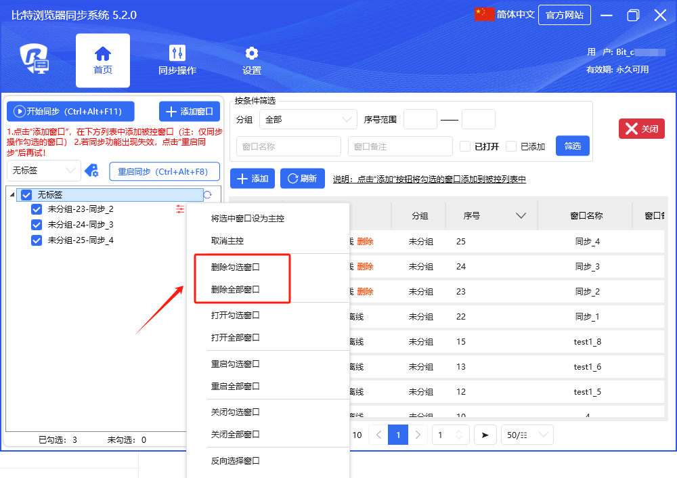The height and width of the screenshot is (478, 677).
Task: Open the 设置 settings gear tab
Action: (x=252, y=60)
